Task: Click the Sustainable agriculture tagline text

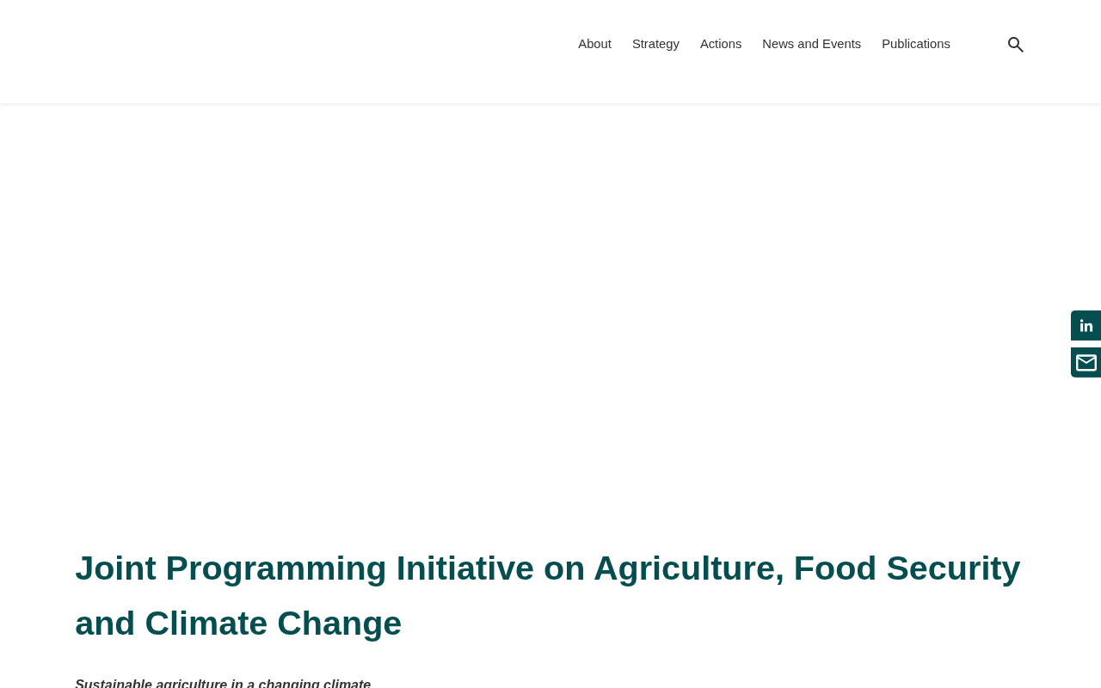Action: pos(223,683)
